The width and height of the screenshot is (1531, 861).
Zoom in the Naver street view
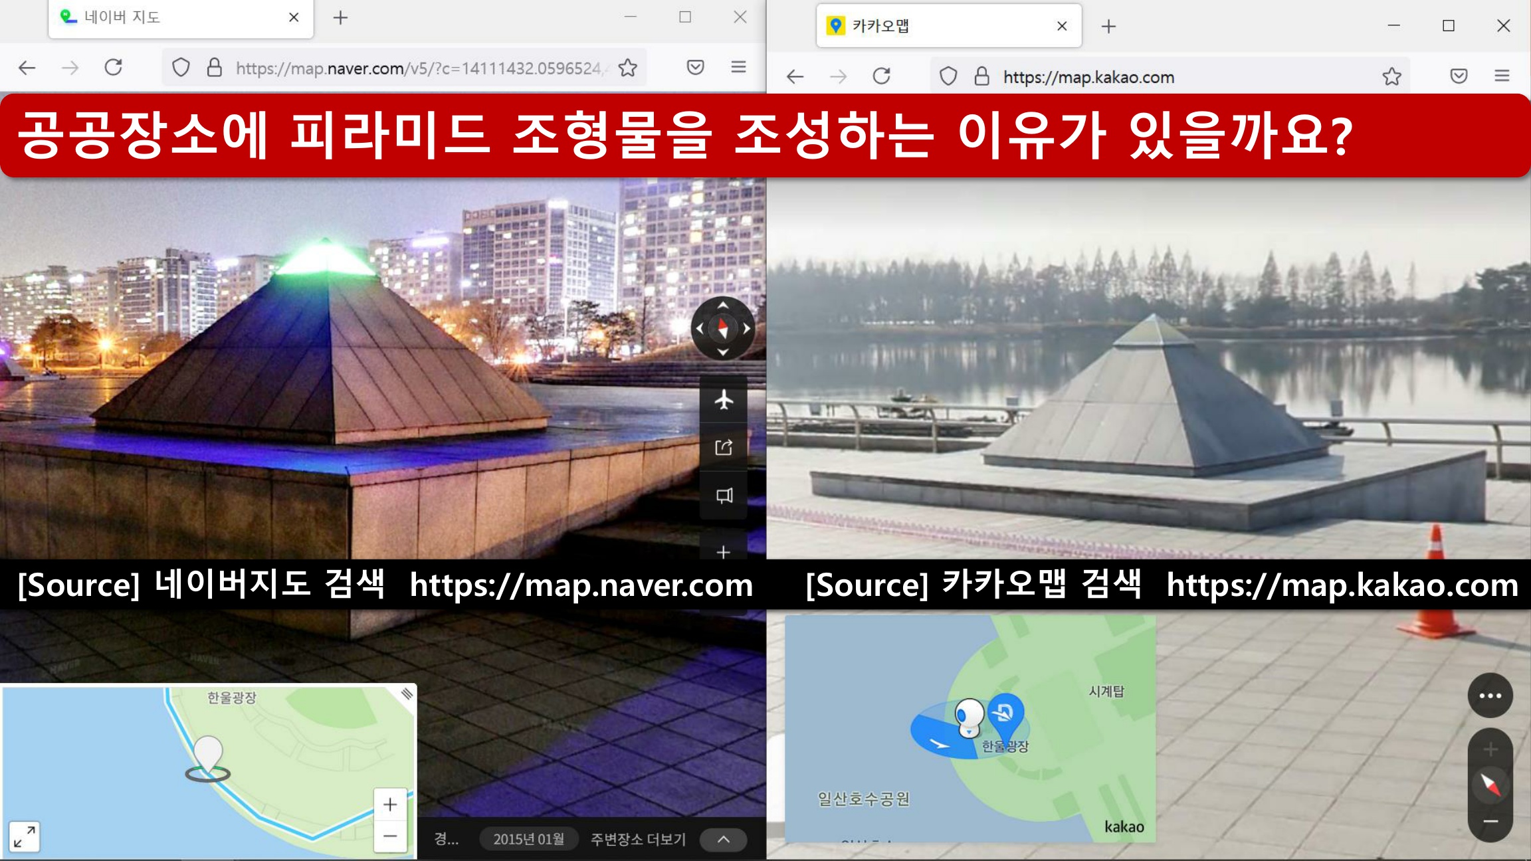[724, 551]
